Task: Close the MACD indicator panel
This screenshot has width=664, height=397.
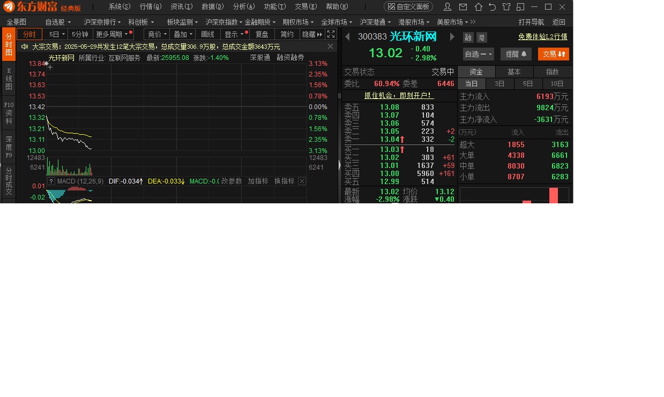Action: (302, 181)
